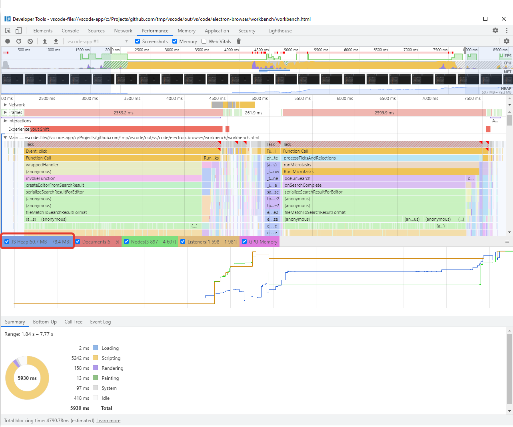Check the Web Vitals option
Screen dimensions: 513x427
[x=204, y=41]
